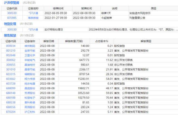Open 赛科希德 stock name link
Viewport: 178px width, 115px height.
(x=30, y=102)
